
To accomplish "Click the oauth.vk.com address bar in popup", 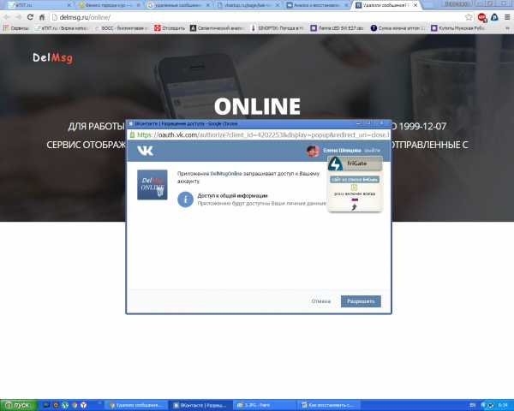I will point(259,134).
